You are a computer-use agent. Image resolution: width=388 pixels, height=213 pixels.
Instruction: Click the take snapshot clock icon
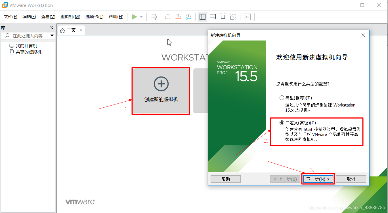click(x=168, y=17)
